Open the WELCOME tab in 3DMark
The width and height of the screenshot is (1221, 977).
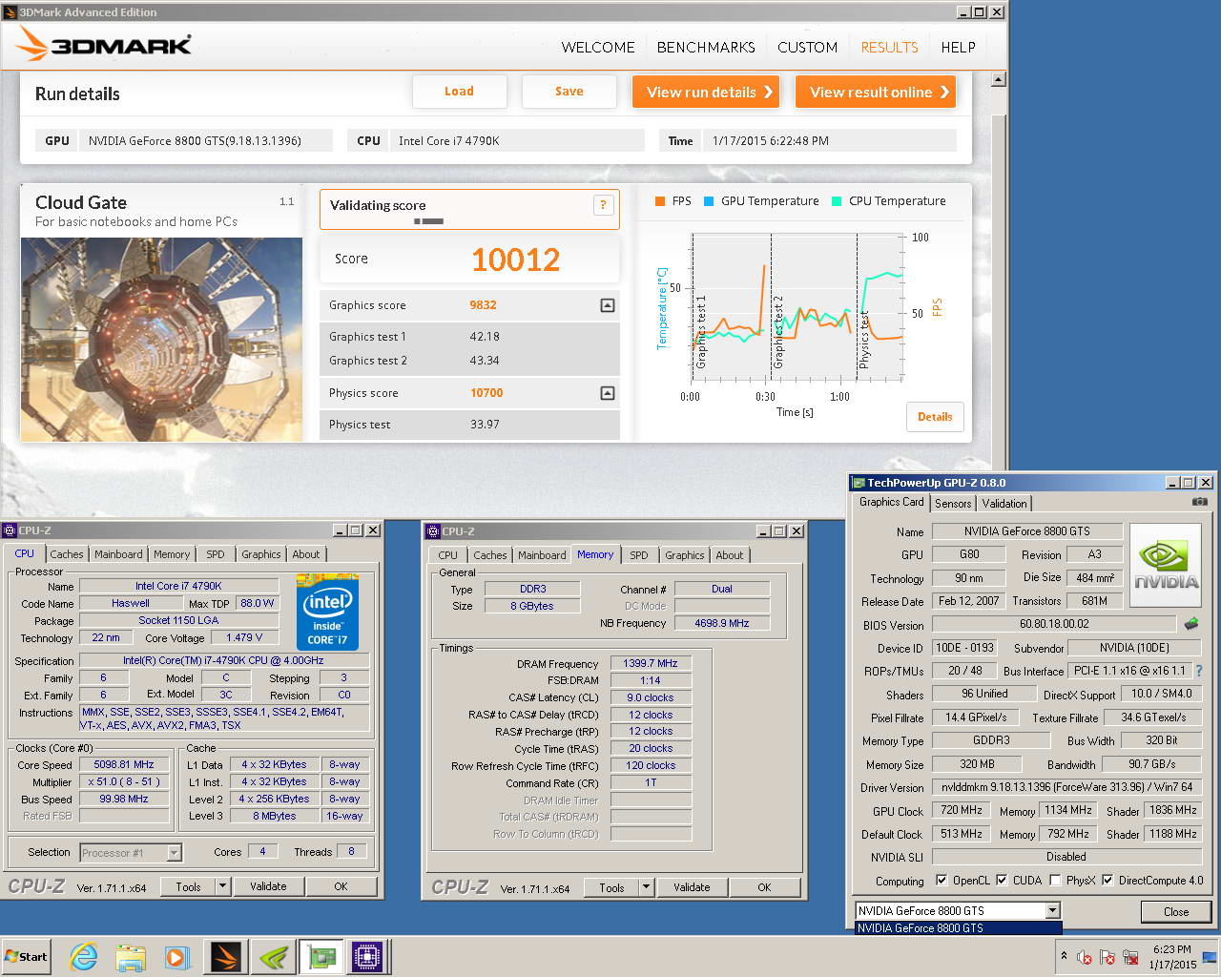pos(598,47)
